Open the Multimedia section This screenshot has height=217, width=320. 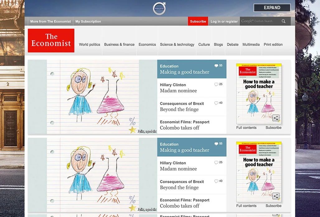251,45
